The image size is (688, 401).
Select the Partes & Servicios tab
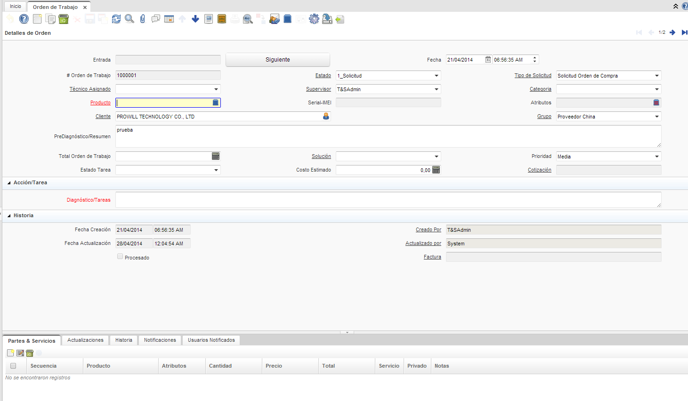click(x=32, y=341)
